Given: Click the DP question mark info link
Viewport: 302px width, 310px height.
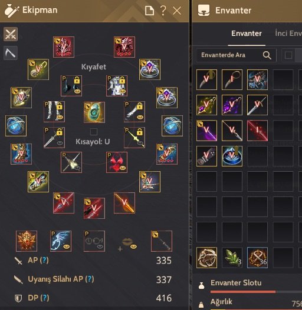Looking at the screenshot, I should (x=45, y=298).
